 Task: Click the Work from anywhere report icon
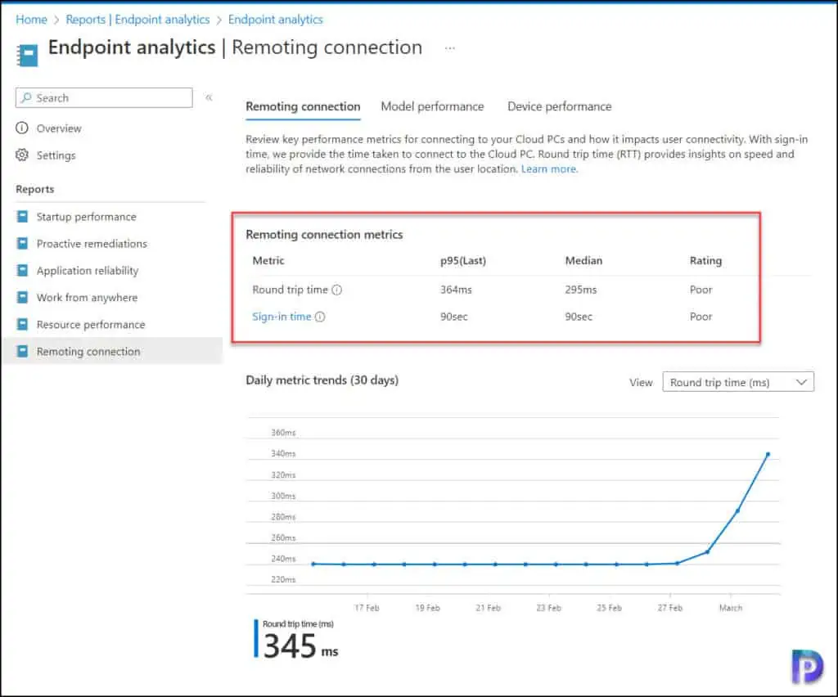[x=22, y=297]
